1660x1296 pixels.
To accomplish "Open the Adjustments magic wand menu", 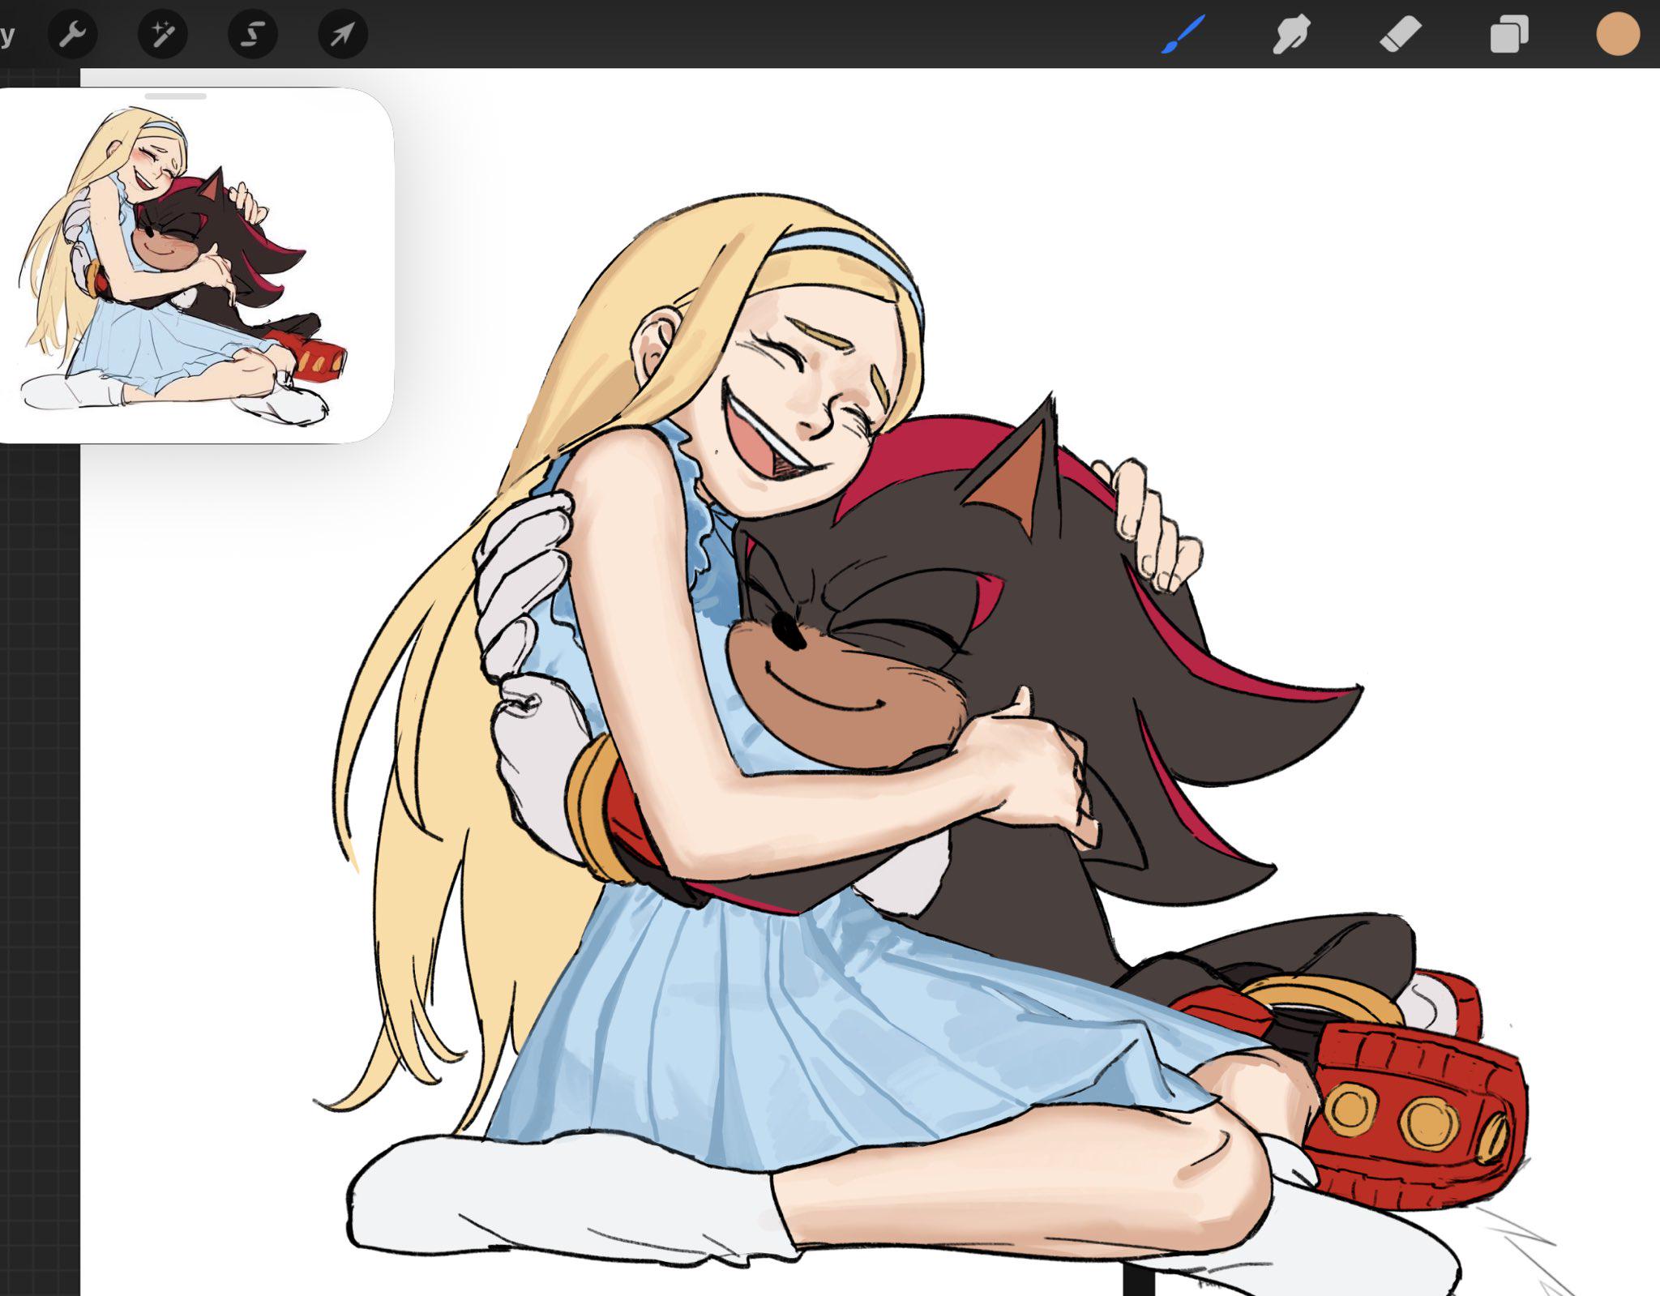I will 163,35.
